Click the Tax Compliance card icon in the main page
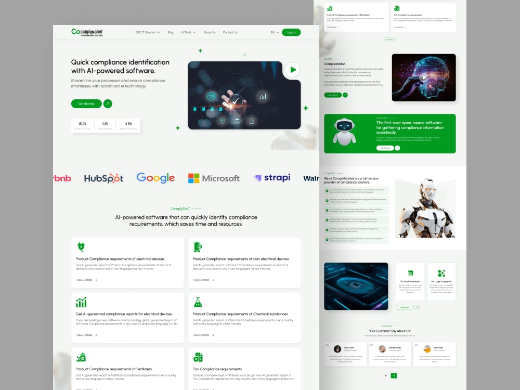This screenshot has width=520, height=390. coord(198,357)
